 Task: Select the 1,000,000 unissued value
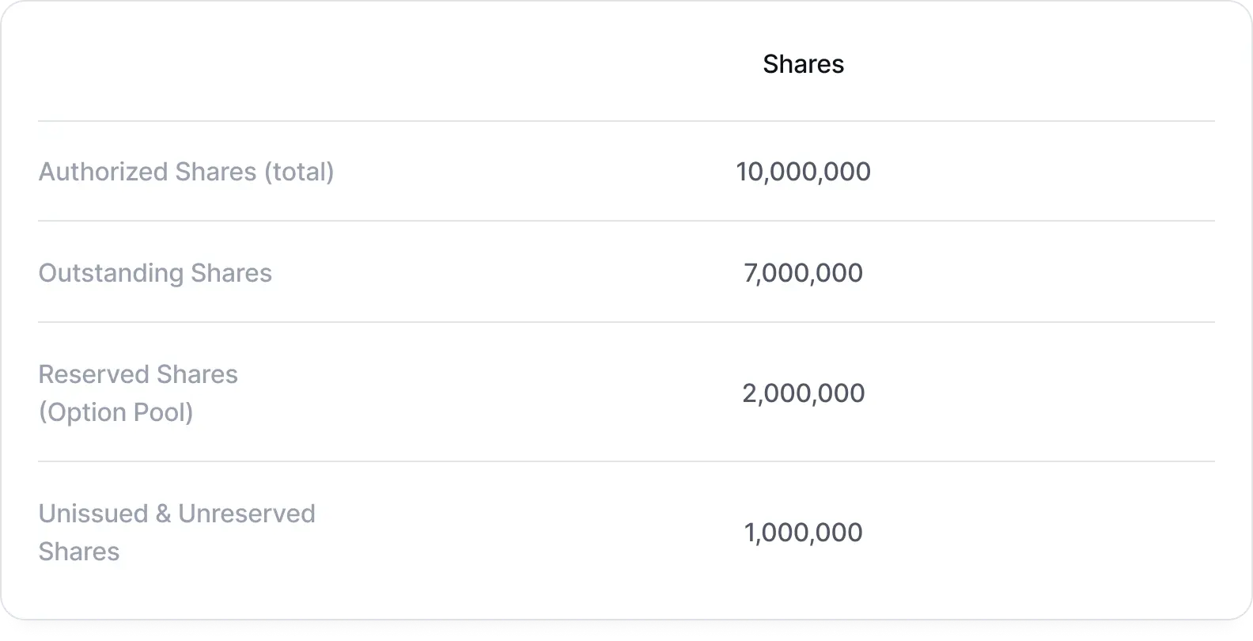[803, 533]
